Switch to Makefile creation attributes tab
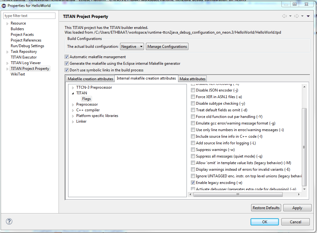 [90, 79]
